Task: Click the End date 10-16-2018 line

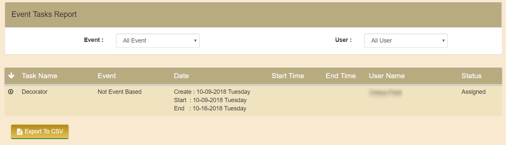Action: (210, 108)
